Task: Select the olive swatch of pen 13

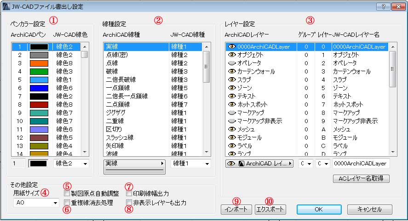Action: [39, 146]
